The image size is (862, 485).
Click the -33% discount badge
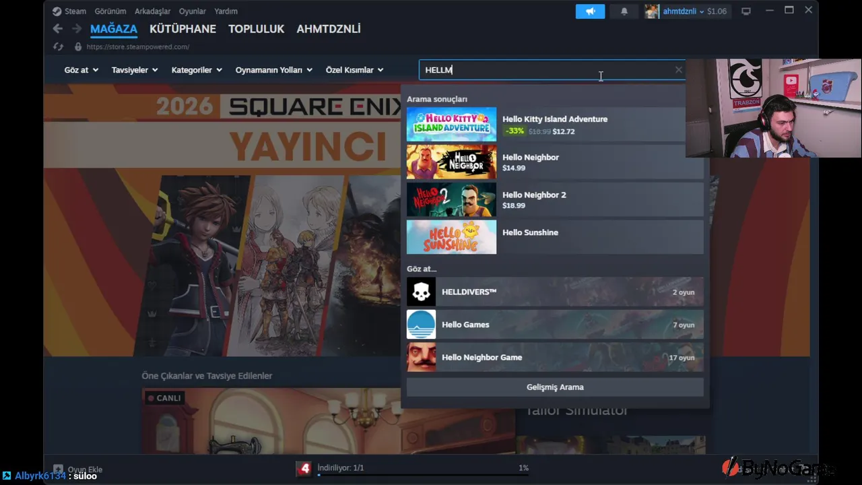[x=515, y=131]
